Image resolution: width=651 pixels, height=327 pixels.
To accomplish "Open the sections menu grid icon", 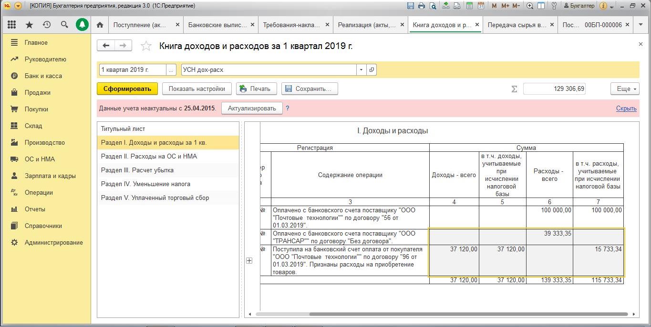I will point(12,25).
